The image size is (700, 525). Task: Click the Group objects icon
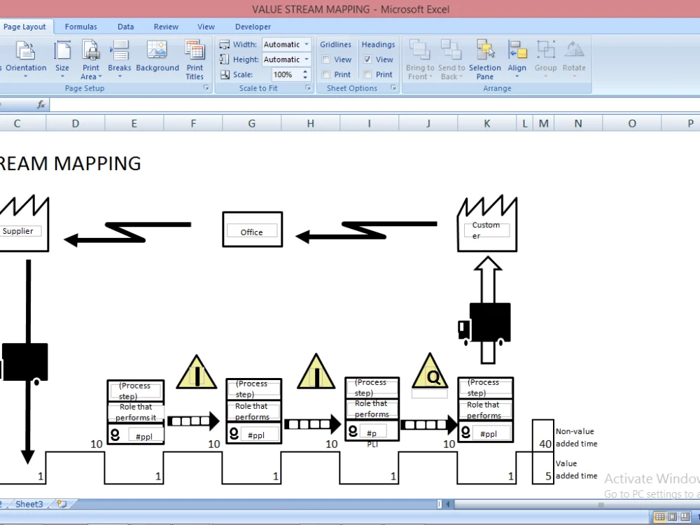pyautogui.click(x=545, y=49)
